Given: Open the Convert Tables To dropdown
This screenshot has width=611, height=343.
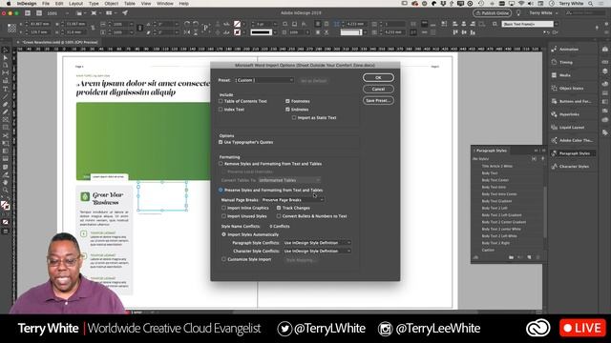Looking at the screenshot, I should click(x=289, y=180).
